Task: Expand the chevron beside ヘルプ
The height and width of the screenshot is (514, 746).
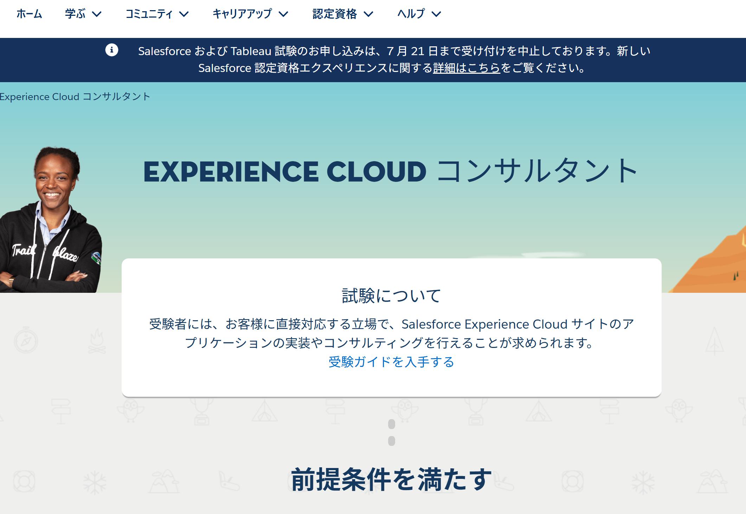Action: 436,14
